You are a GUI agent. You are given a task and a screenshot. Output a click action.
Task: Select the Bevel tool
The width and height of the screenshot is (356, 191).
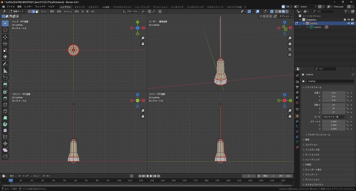pos(5,98)
